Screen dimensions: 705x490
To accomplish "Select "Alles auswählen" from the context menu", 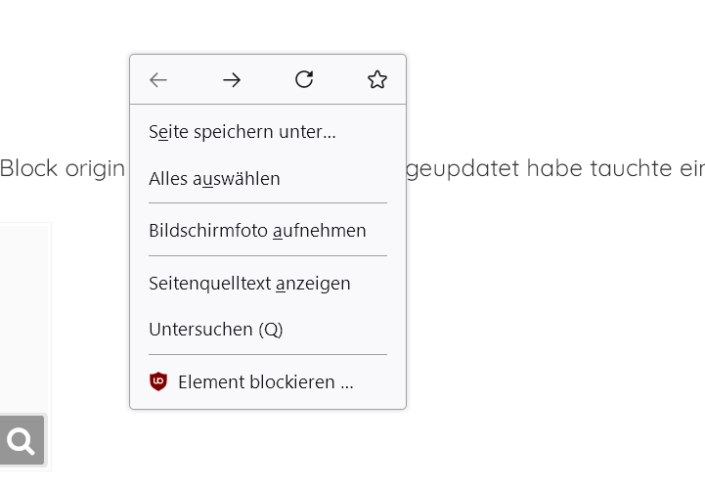I will pos(215,178).
